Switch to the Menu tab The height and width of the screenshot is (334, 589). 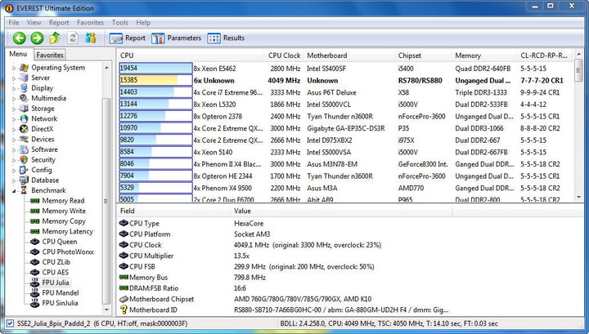[x=18, y=54]
